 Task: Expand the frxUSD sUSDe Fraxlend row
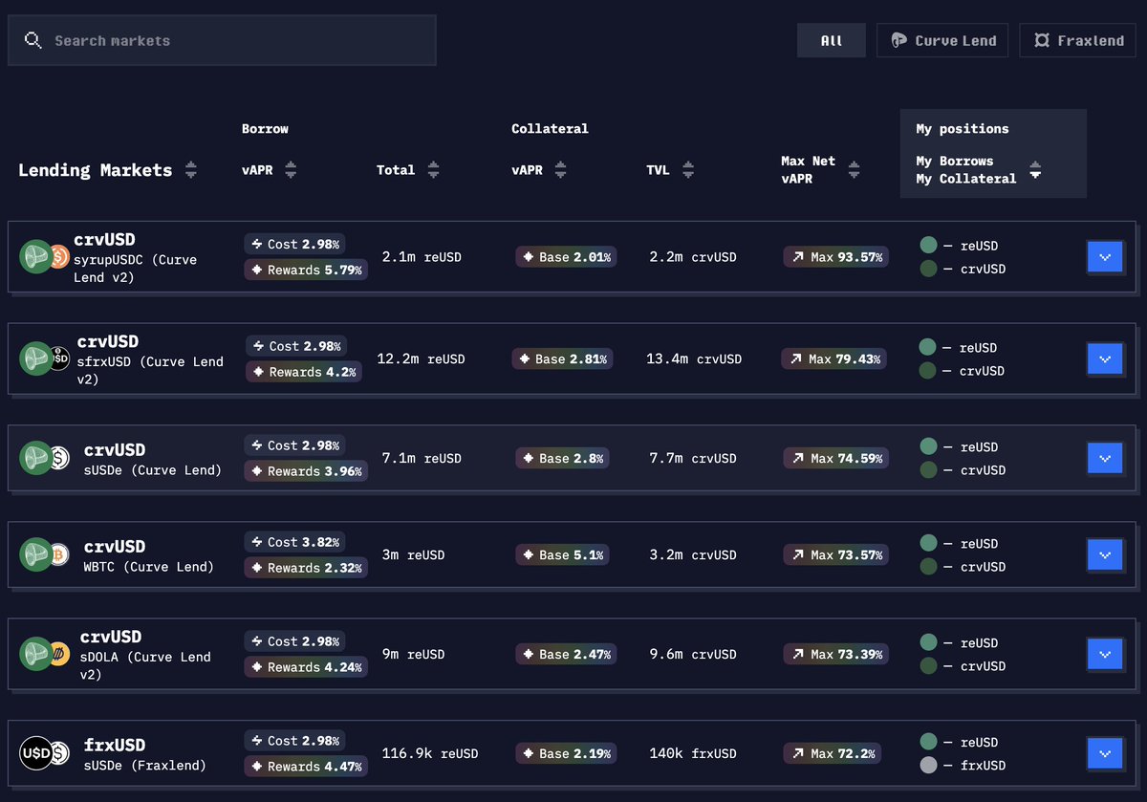tap(1105, 754)
